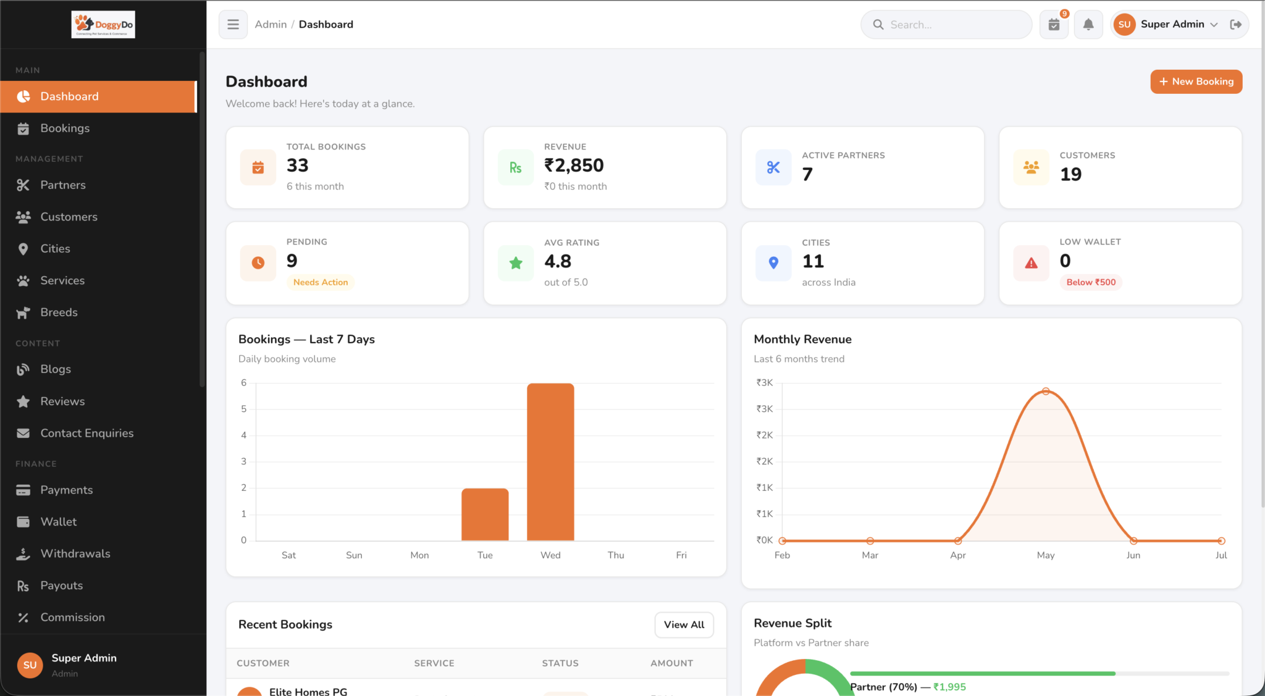Screen dimensions: 1265x696
Task: Click the May data point on revenue chart
Action: coord(1046,391)
